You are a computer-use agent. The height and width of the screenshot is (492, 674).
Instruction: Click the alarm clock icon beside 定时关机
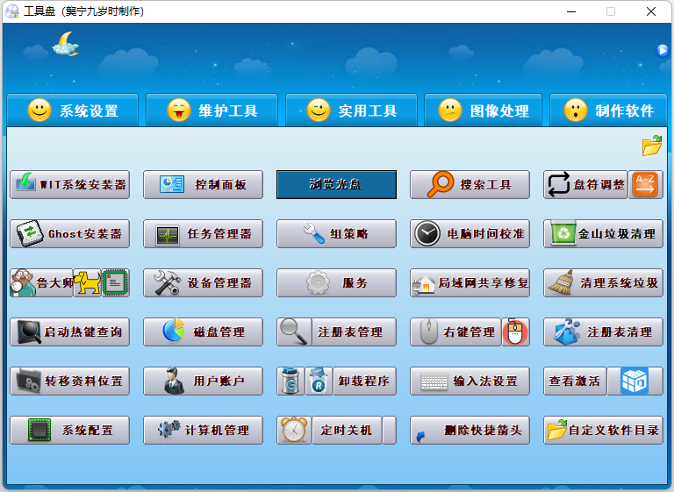click(x=294, y=431)
